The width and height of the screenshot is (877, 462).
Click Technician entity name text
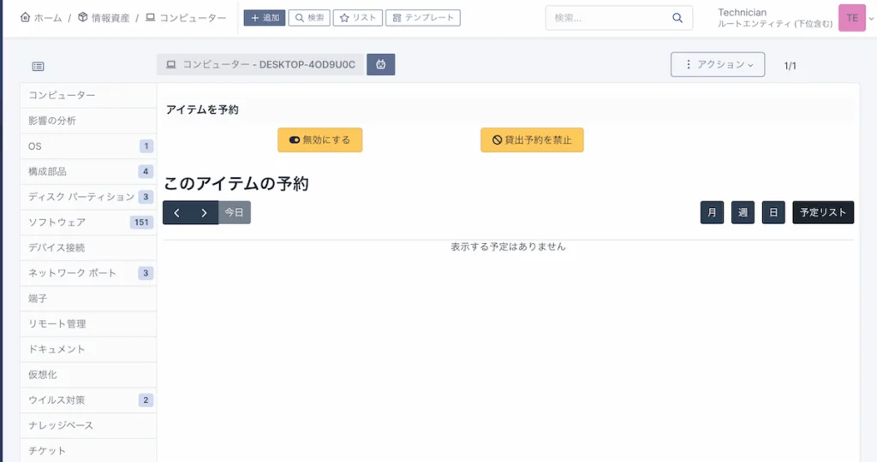coord(743,12)
